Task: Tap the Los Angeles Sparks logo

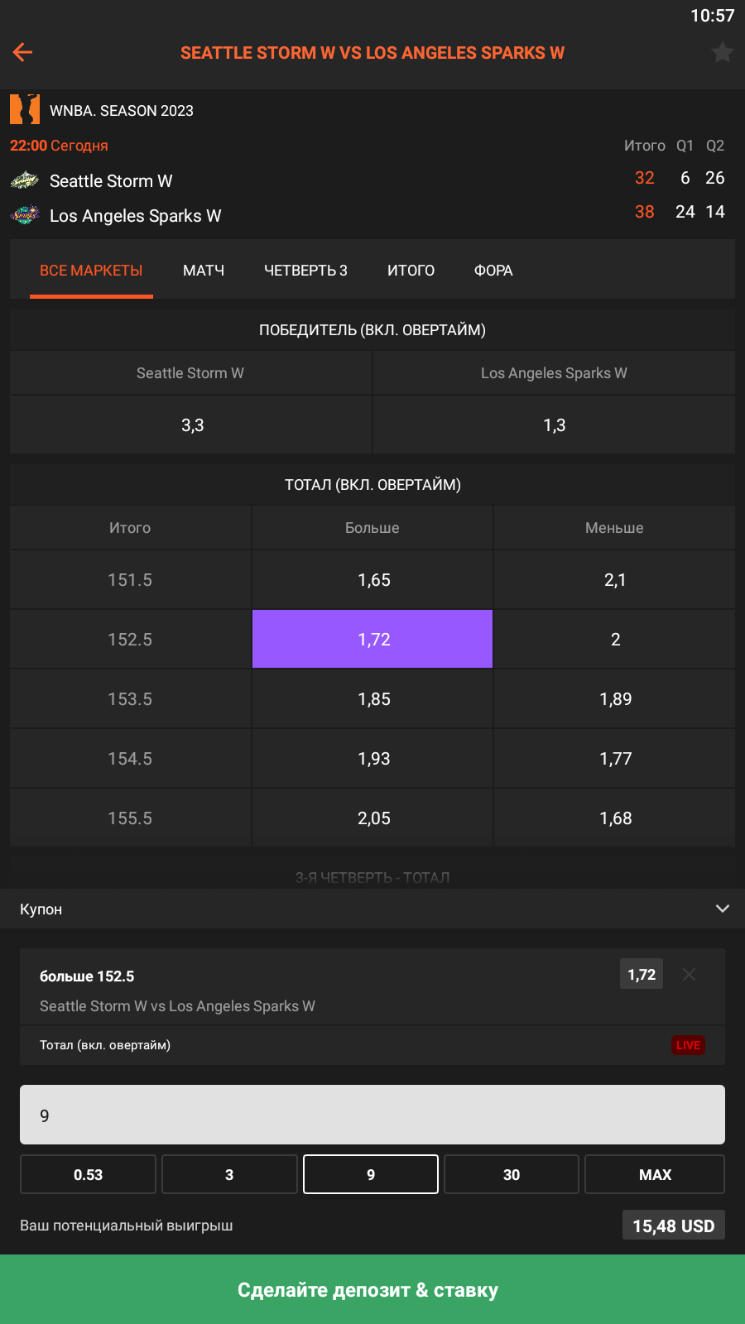Action: point(25,216)
